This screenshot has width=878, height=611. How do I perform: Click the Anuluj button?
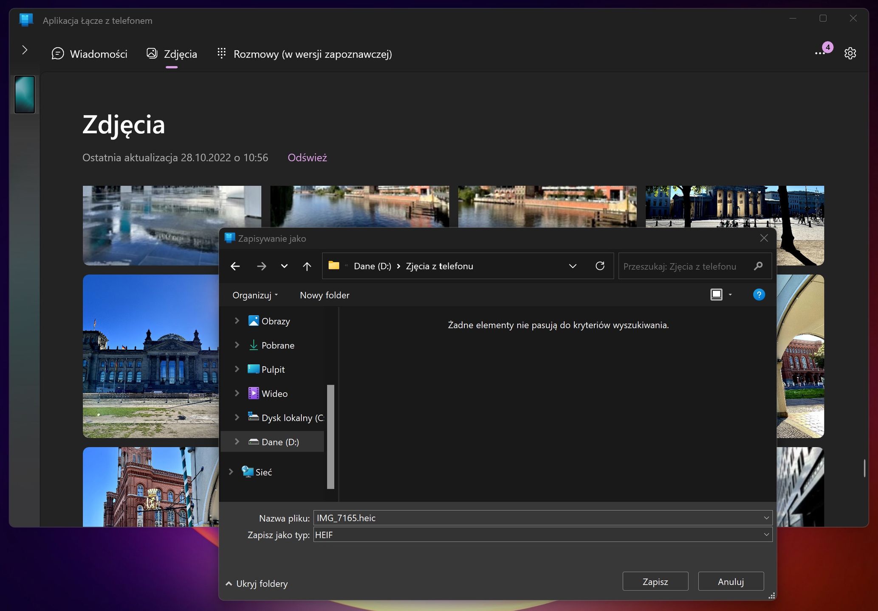pos(731,582)
